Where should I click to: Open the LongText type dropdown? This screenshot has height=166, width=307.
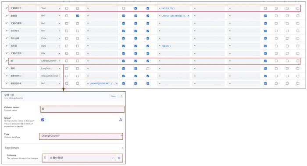tap(50, 69)
